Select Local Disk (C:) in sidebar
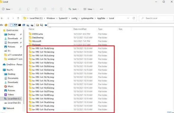 (x=12, y=99)
